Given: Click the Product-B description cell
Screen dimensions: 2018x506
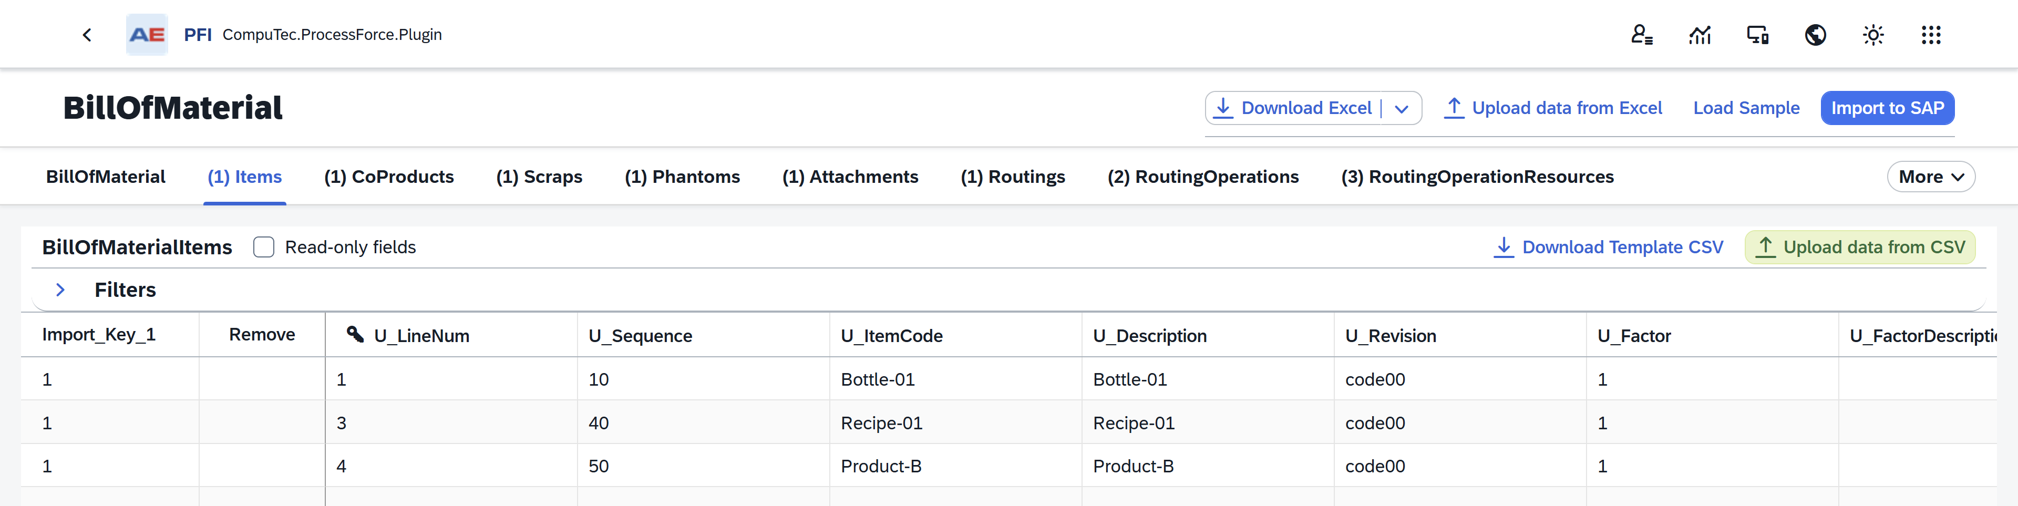Looking at the screenshot, I should tap(1207, 466).
